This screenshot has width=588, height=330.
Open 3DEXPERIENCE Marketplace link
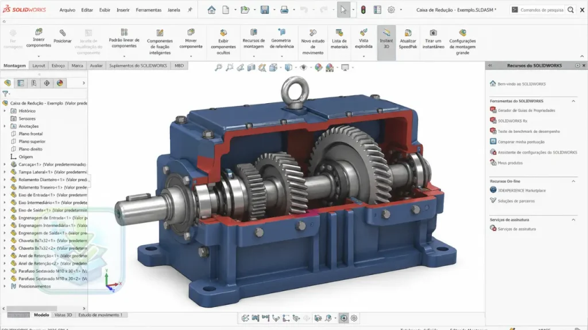(x=521, y=190)
